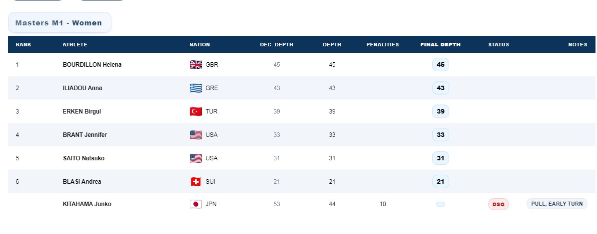Click final depth badge showing 45

coord(441,64)
